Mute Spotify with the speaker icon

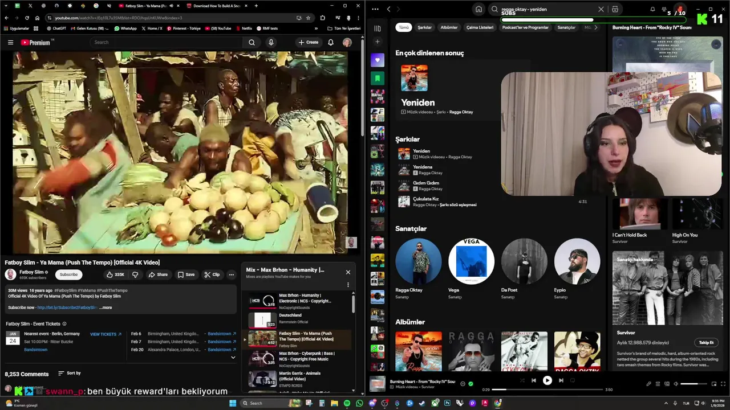coord(676,384)
